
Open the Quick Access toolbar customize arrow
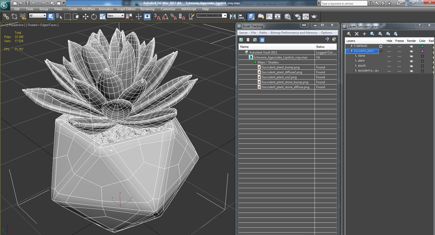[x=64, y=3]
